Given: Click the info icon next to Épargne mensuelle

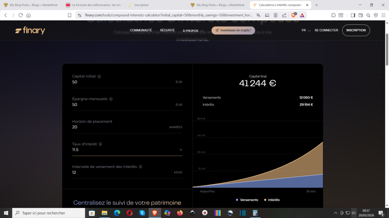Looking at the screenshot, I should [x=111, y=99].
